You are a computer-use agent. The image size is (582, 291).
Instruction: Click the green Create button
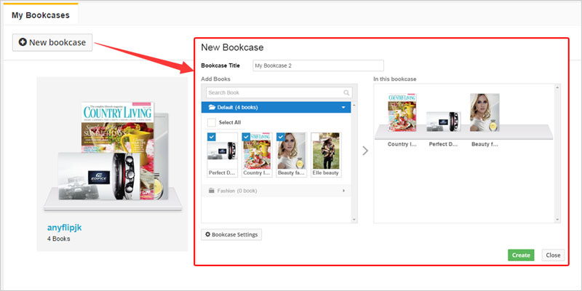pos(520,255)
